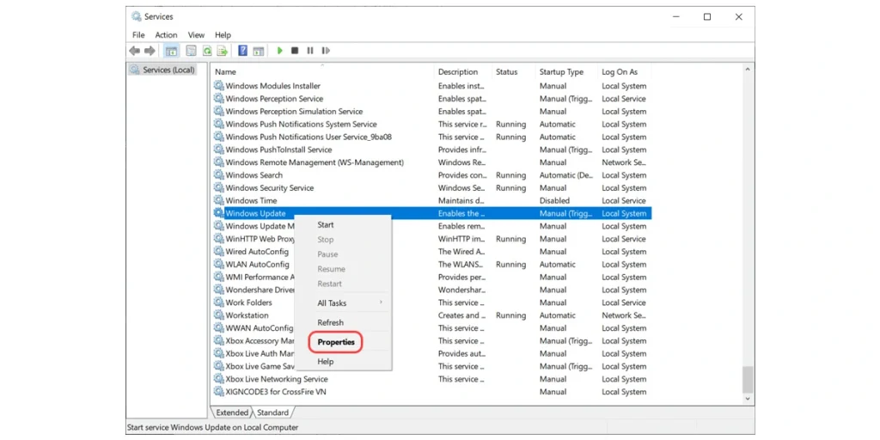Click the gear icon of Windows Modules Installer

(219, 86)
